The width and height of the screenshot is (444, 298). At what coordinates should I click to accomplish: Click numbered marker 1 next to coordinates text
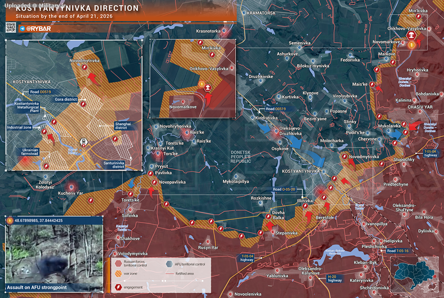tap(10, 220)
